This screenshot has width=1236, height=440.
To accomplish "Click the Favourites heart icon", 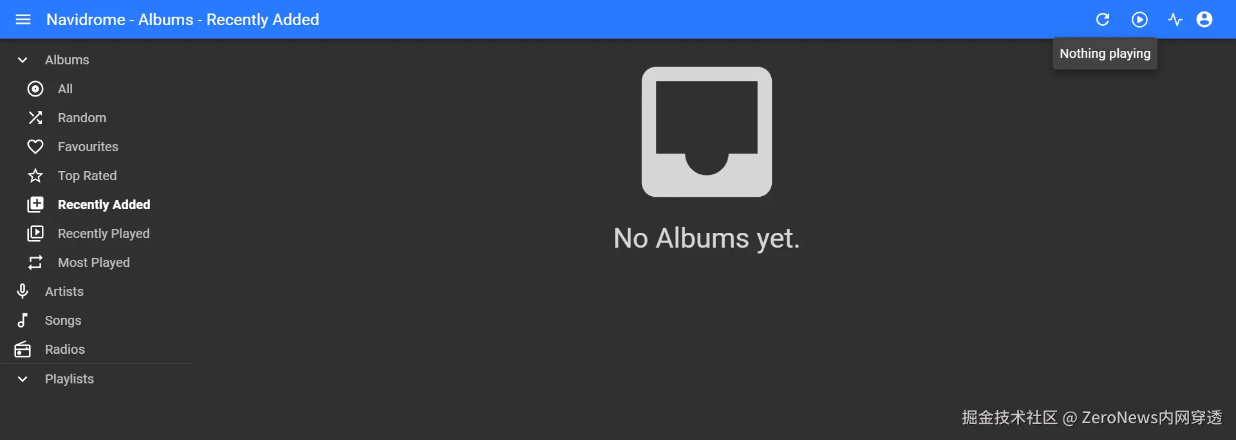I will click(35, 147).
